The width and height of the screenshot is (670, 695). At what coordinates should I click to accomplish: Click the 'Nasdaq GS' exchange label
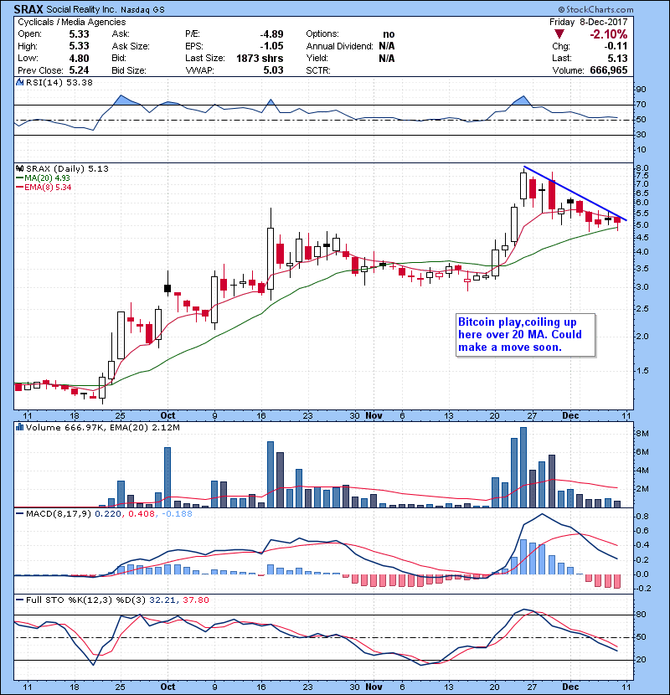click(x=142, y=10)
